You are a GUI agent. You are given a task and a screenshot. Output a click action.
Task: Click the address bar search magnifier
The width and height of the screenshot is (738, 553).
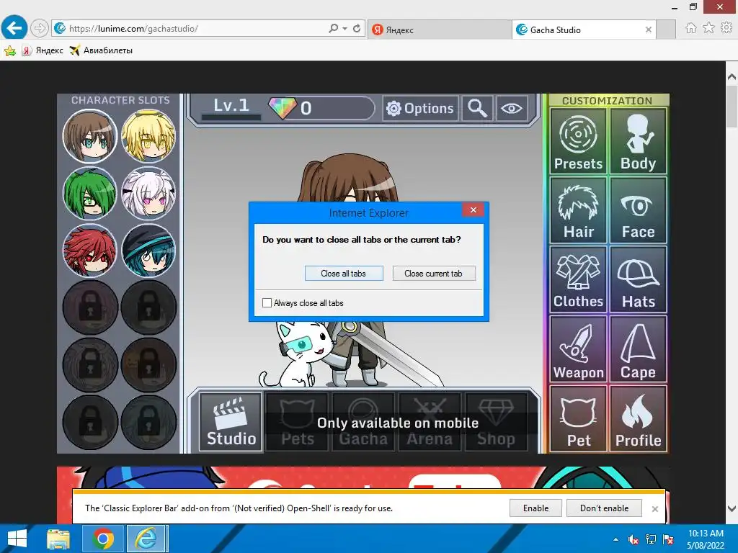tap(333, 28)
